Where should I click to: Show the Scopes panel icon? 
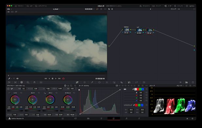[186, 82]
